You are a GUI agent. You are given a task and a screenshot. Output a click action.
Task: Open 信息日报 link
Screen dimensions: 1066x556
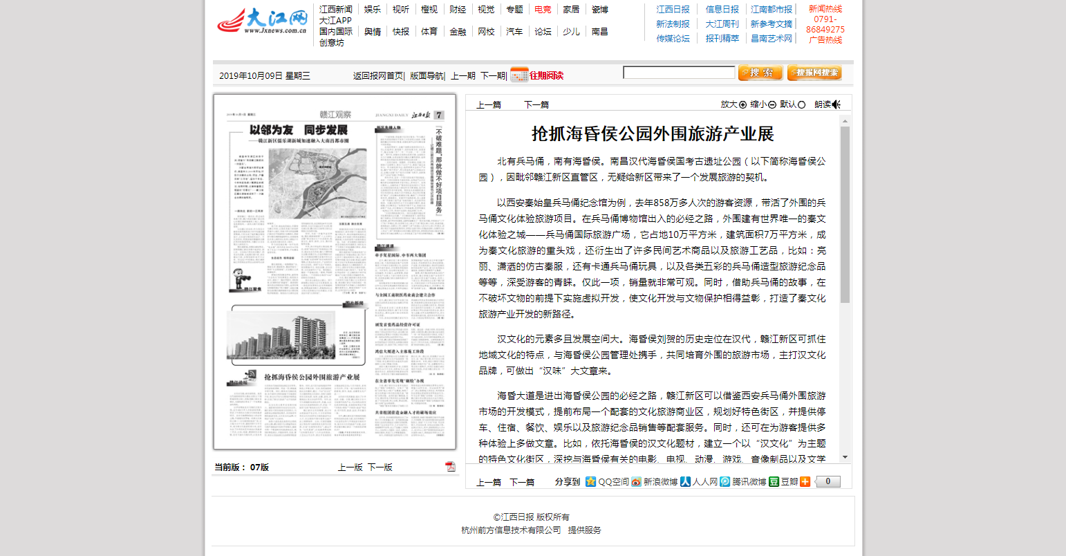(722, 10)
